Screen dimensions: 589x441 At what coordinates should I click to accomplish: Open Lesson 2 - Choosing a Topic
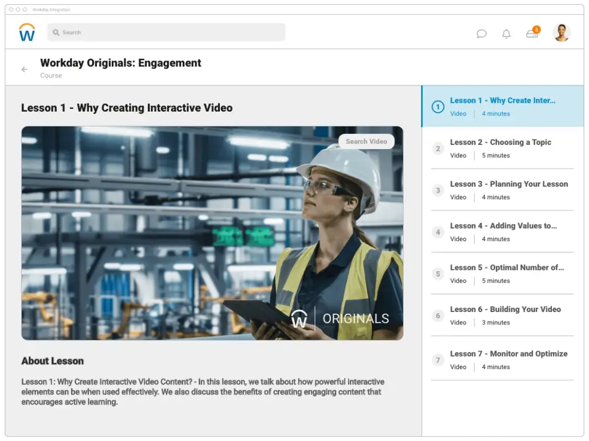pyautogui.click(x=500, y=142)
